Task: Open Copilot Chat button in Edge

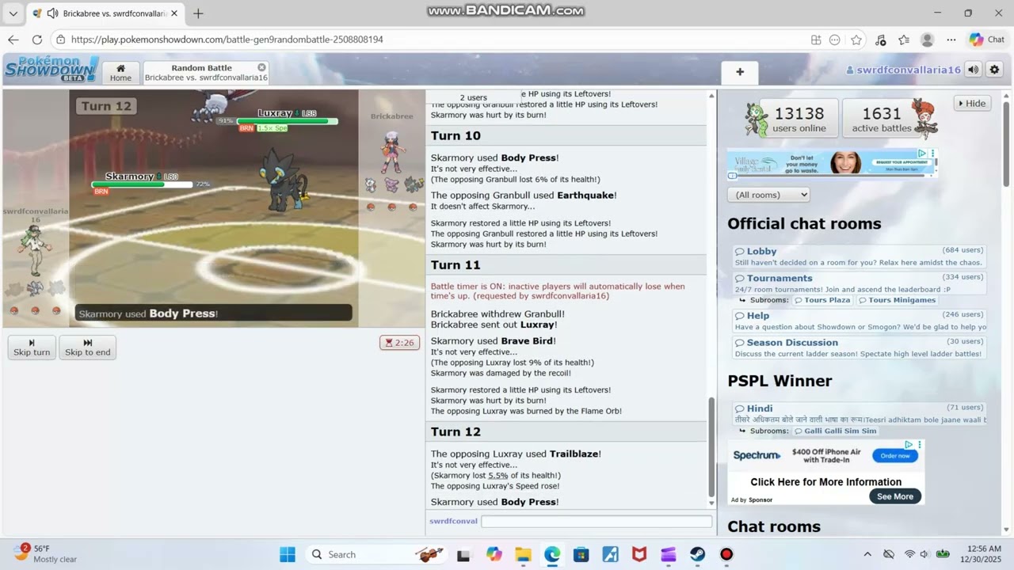Action: (987, 40)
